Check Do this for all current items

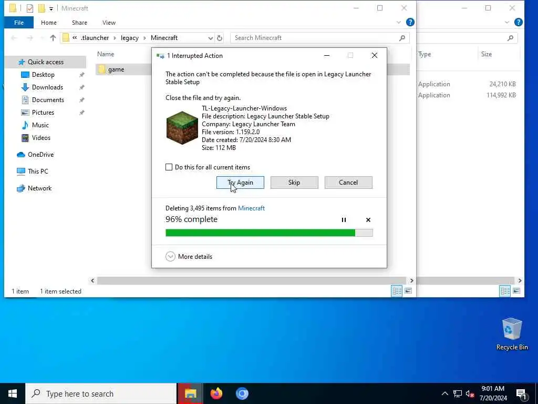[169, 167]
